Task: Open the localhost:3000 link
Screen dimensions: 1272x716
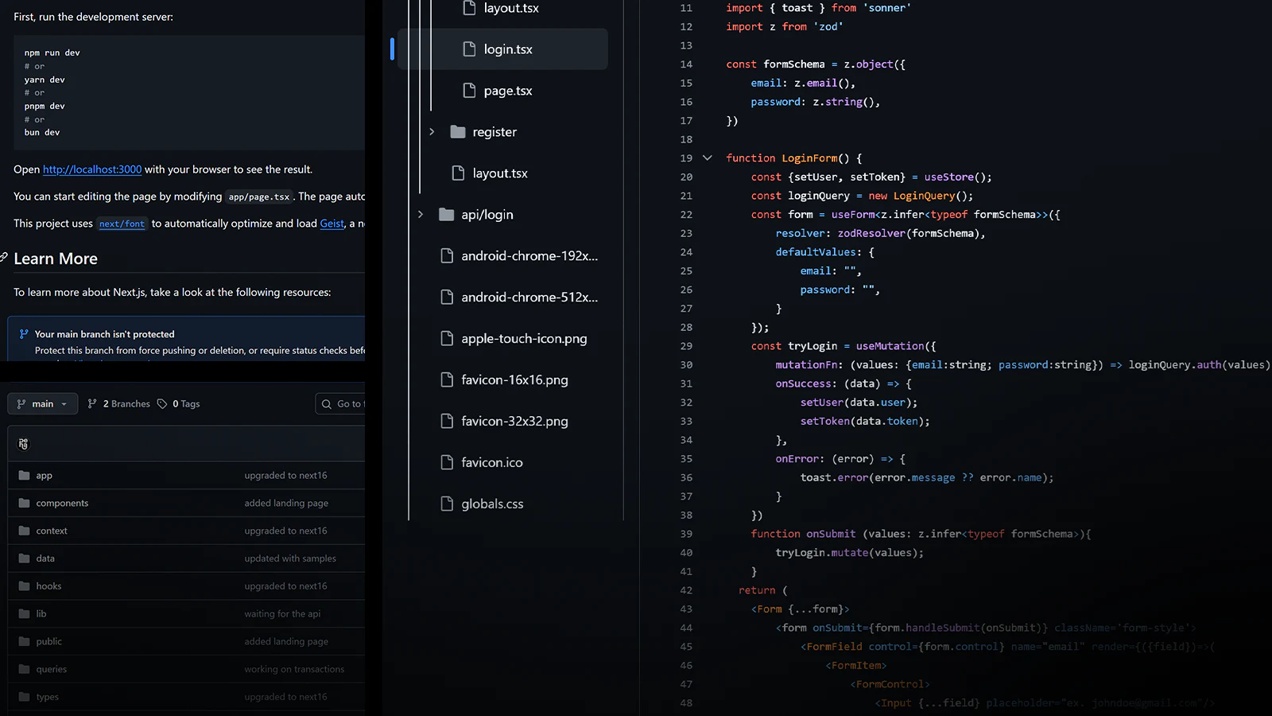Action: pos(92,169)
